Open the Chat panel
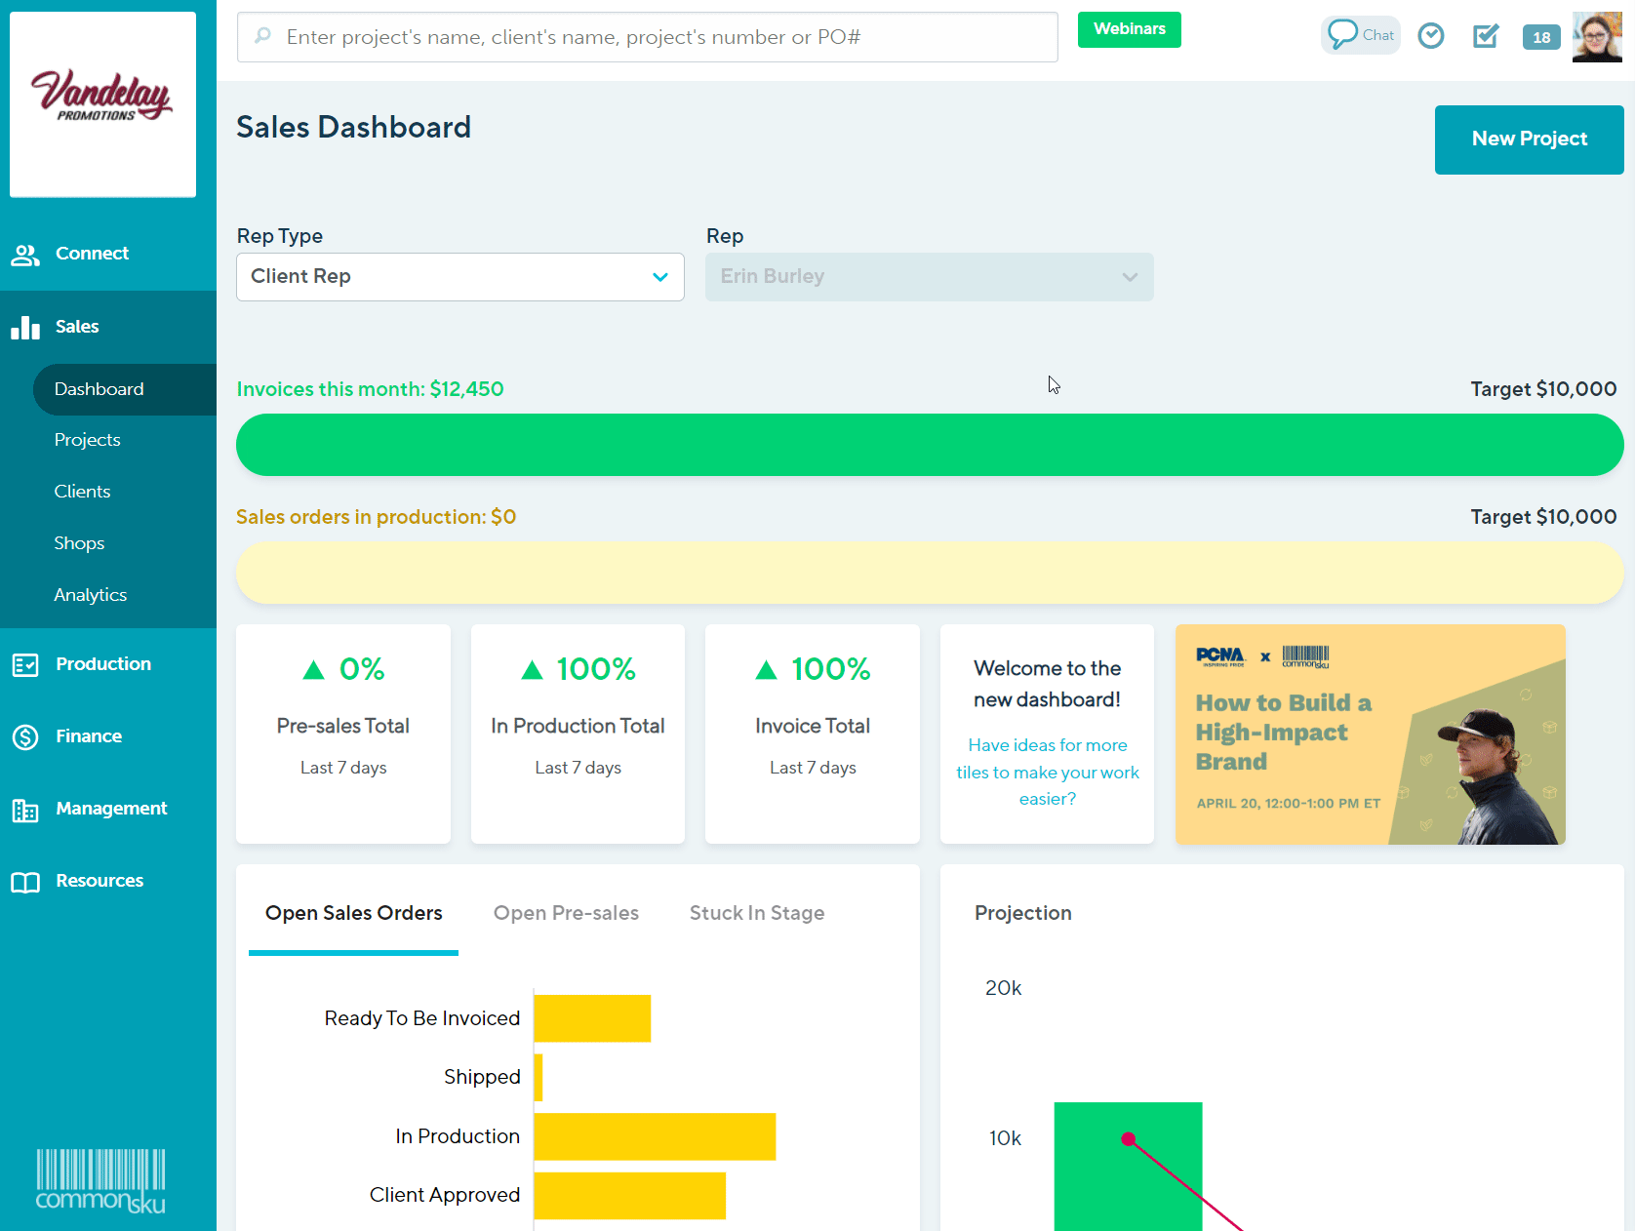 [x=1360, y=34]
